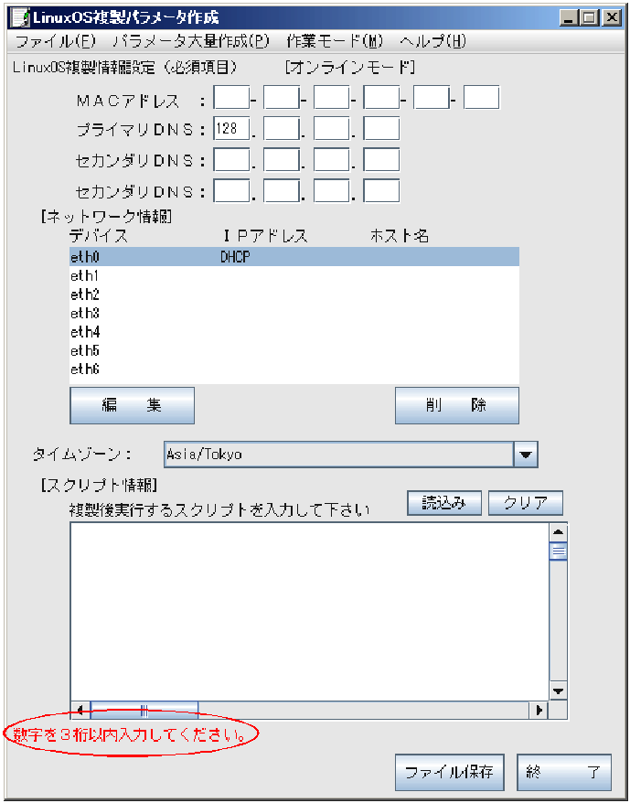Minimize the LinuxOS複製パラメータ作成 window
Screen dimensions: 630x803
(x=569, y=18)
